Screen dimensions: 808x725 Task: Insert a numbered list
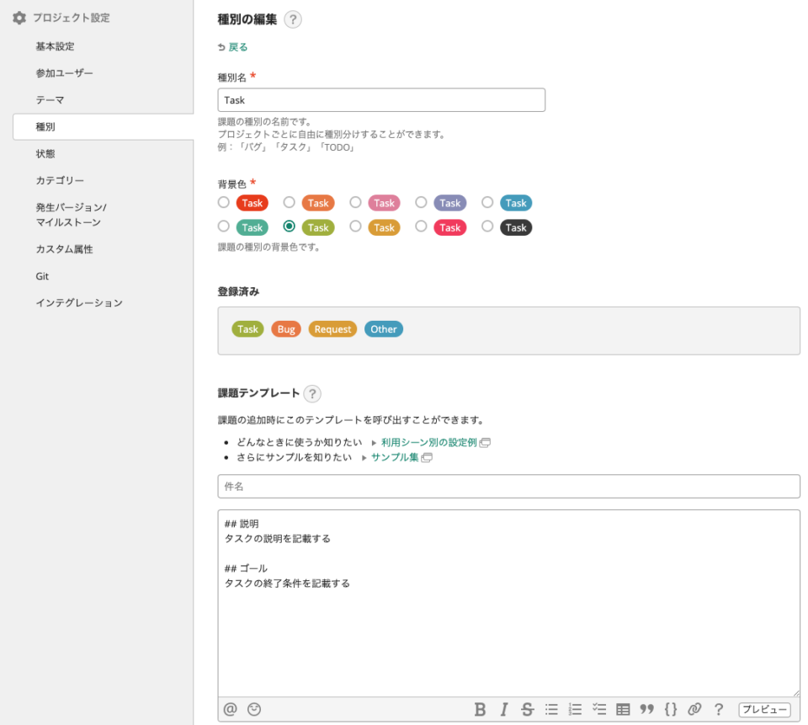pyautogui.click(x=574, y=709)
